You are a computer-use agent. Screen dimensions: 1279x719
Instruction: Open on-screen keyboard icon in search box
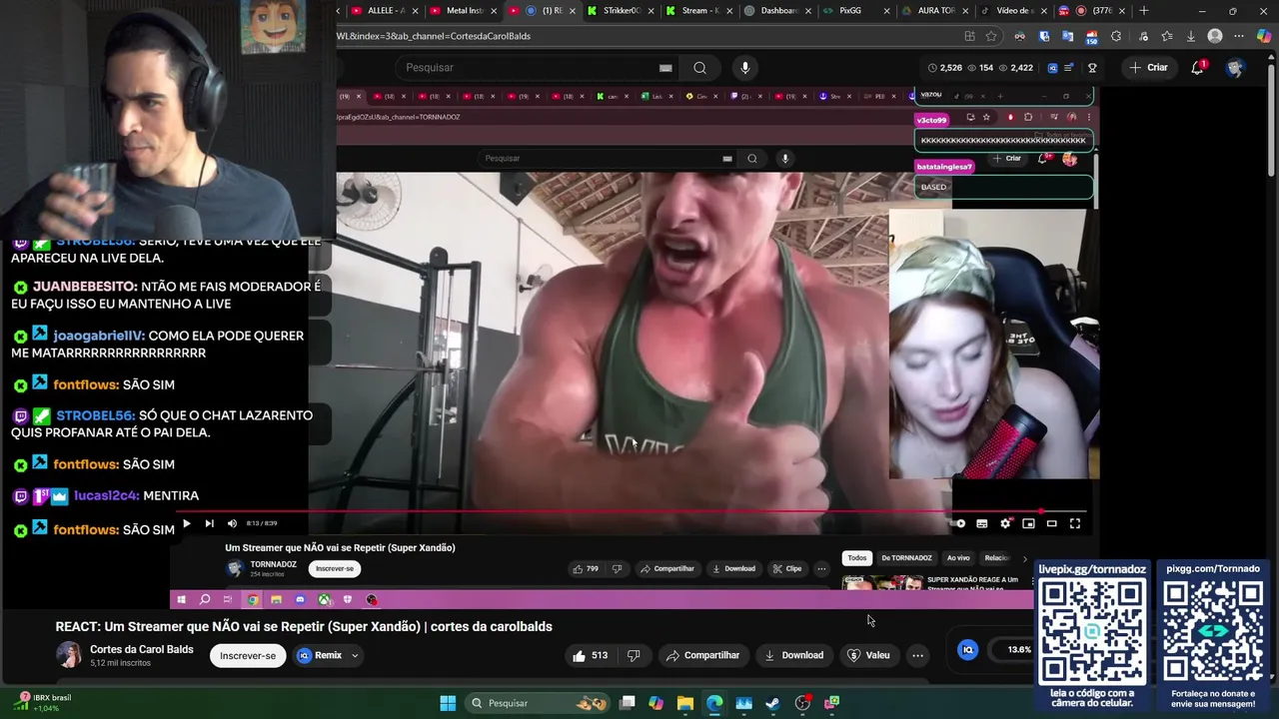(x=665, y=68)
